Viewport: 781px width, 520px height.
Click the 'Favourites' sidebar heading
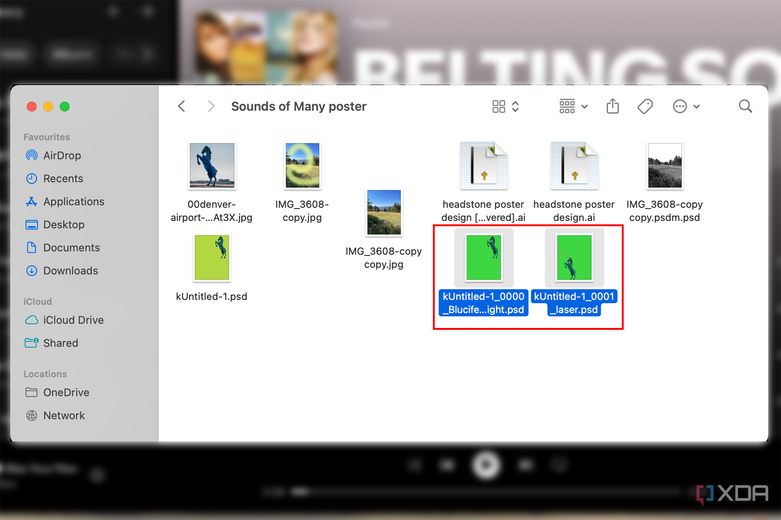(46, 137)
